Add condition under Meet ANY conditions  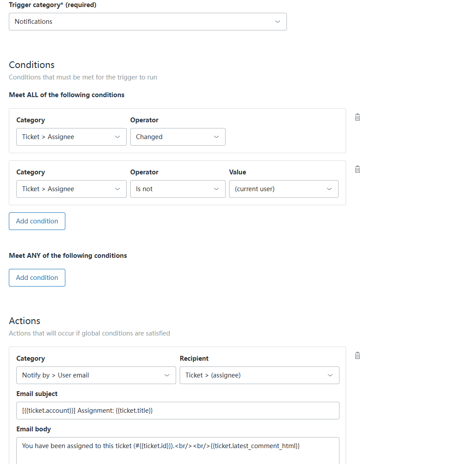pos(37,278)
